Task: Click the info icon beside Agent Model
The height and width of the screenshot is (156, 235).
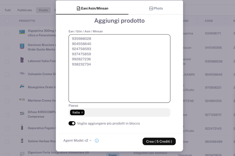Action: [x=97, y=141]
